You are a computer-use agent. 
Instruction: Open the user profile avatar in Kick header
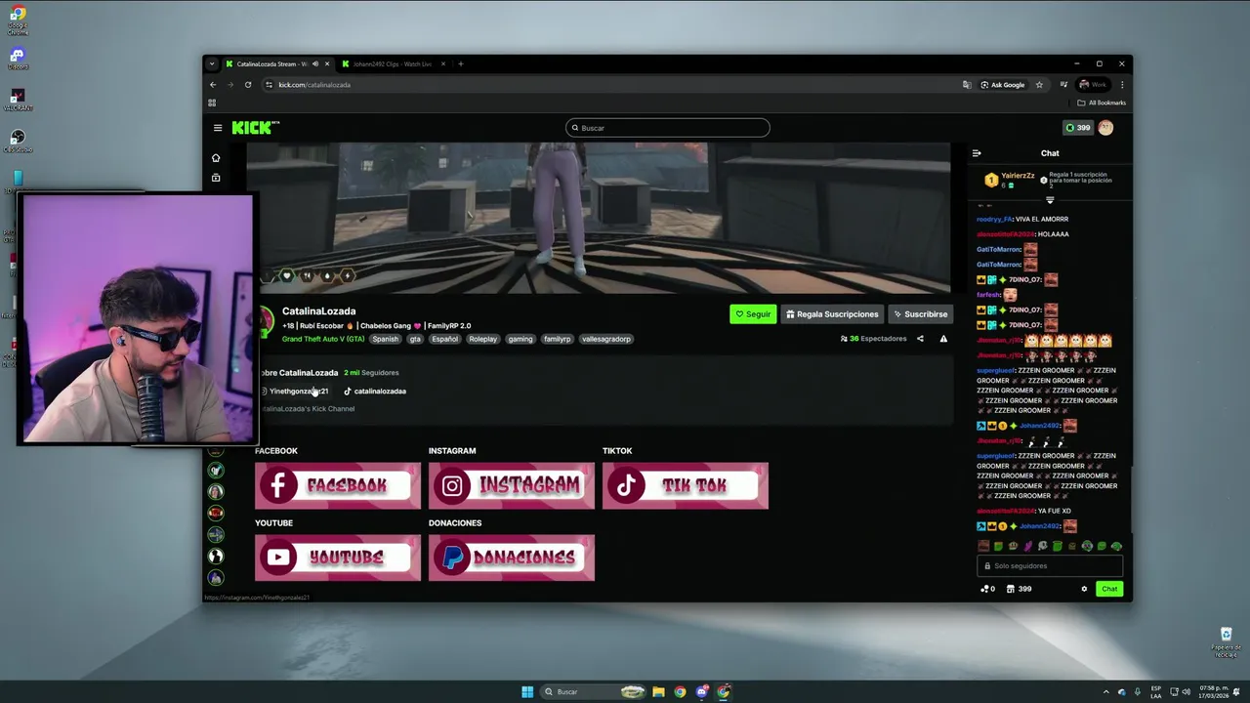pyautogui.click(x=1105, y=128)
